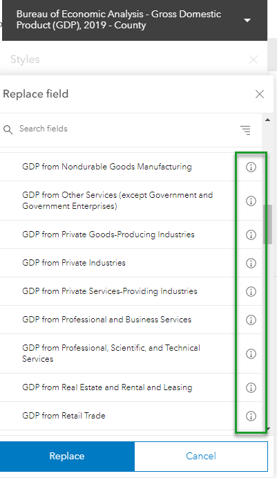Click the Search fields input box
The image size is (277, 478).
point(125,129)
